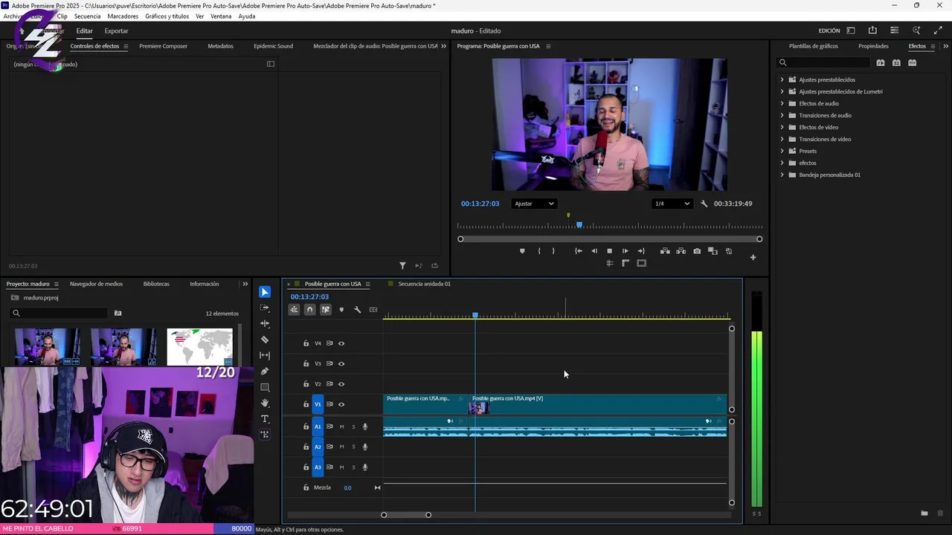Switch to Premiere Composer tab
Viewport: 952px width, 535px height.
point(163,46)
